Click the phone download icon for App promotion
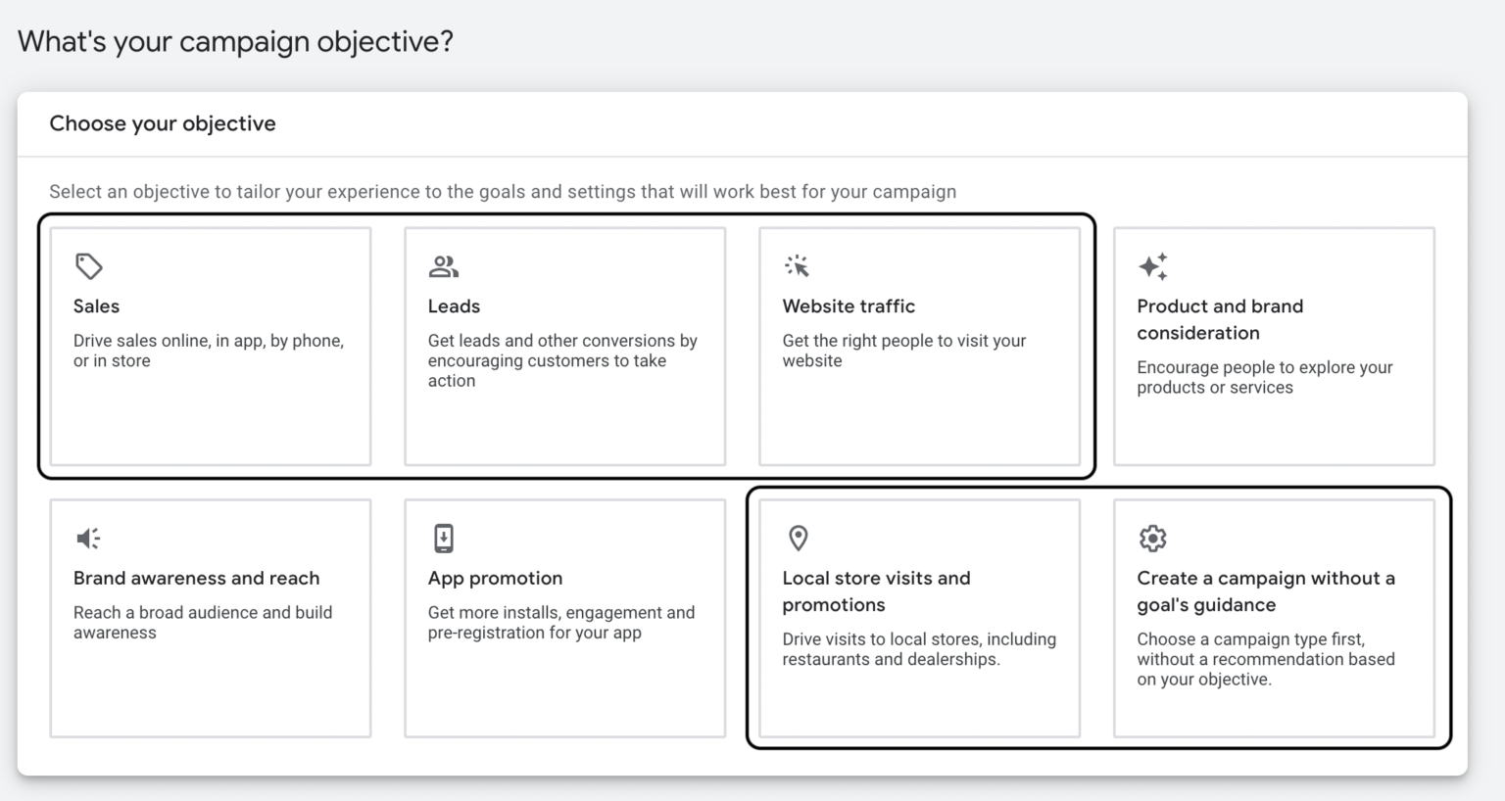This screenshot has width=1505, height=801. (443, 538)
